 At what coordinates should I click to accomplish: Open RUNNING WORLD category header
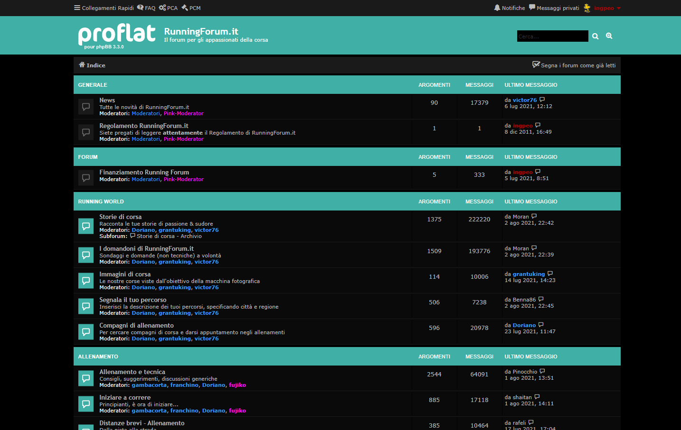tap(101, 201)
